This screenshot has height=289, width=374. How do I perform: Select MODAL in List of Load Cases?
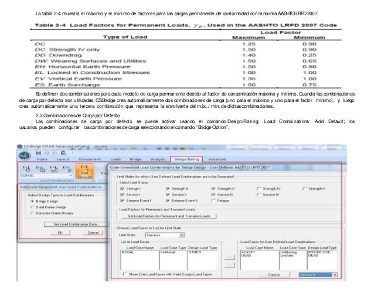click(128, 252)
